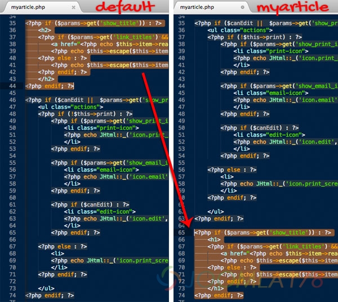Click the unsaved-dot close button on the right tab
Screen dimensions: 338x302
[x=242, y=7]
